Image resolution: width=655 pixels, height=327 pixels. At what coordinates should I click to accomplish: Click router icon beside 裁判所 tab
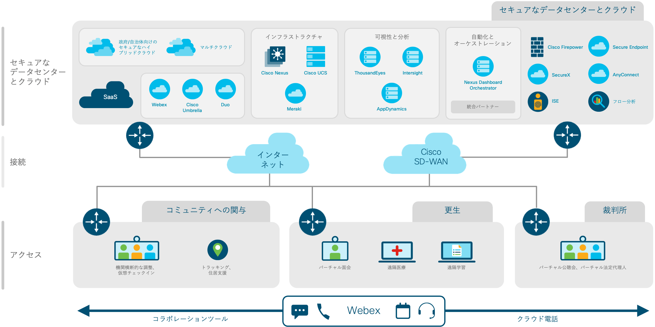pos(536,222)
